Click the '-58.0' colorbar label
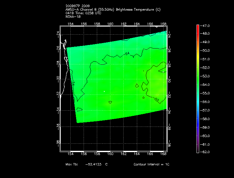This screenshot has width=234, height=178. [x=205, y=119]
